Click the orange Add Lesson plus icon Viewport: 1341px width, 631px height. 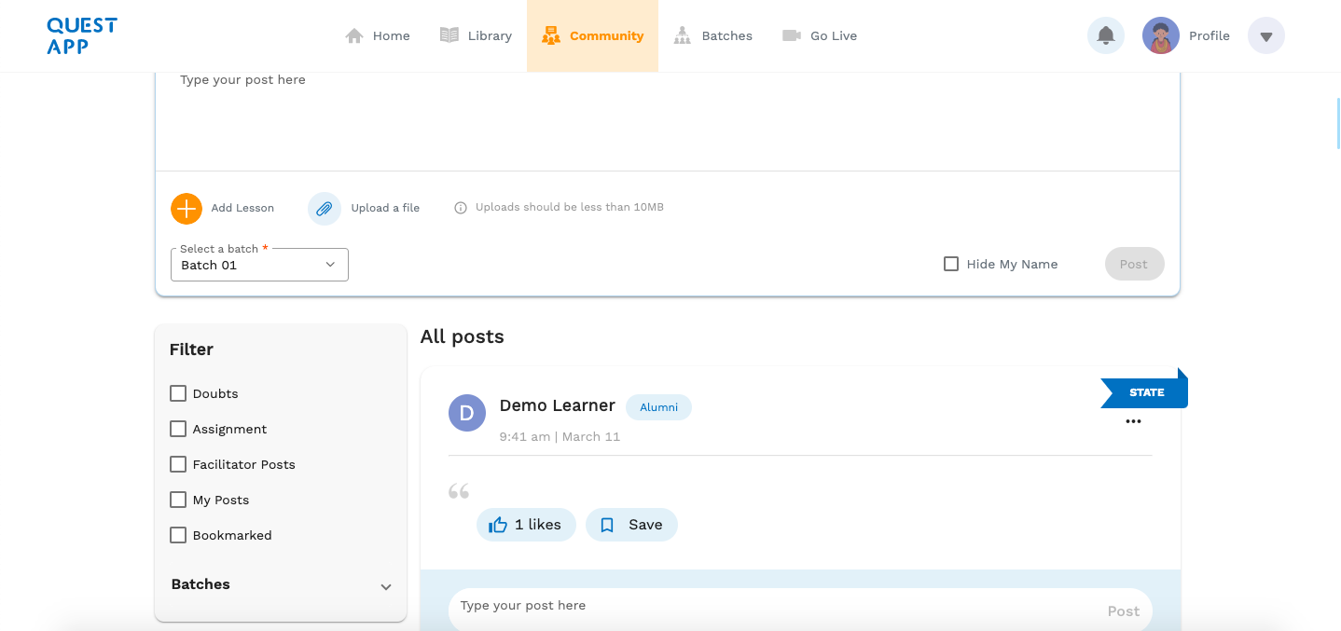[x=187, y=208]
